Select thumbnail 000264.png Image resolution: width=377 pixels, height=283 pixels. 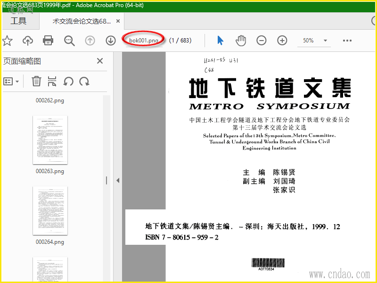50,210
